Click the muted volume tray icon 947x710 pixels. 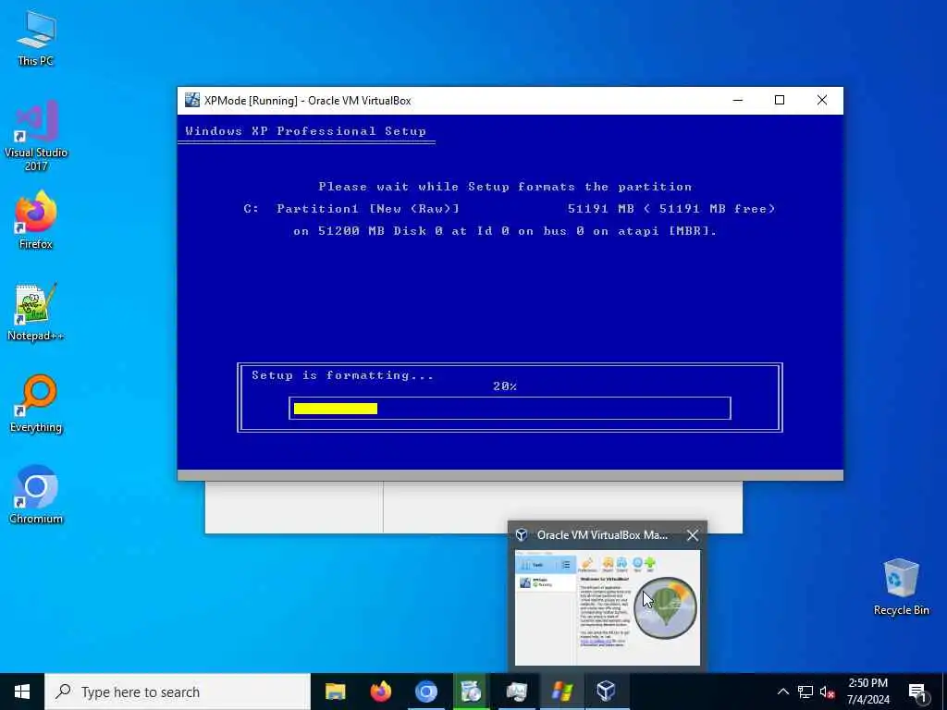point(828,692)
